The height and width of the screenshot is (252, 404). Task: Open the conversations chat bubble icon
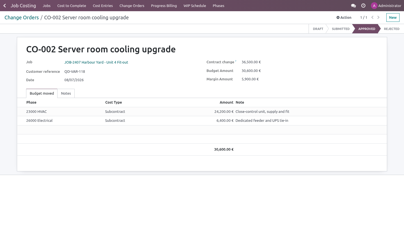tap(353, 6)
